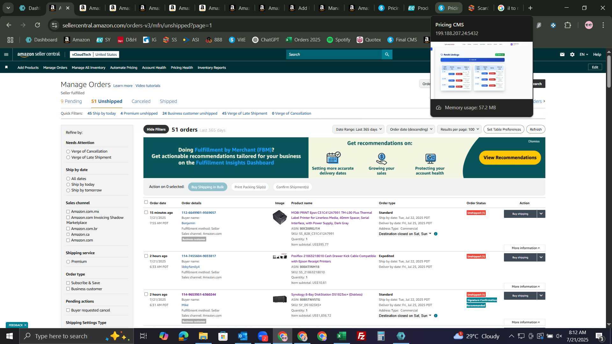612x344 pixels.
Task: Open the ChatGPT bookmark
Action: coord(266,40)
